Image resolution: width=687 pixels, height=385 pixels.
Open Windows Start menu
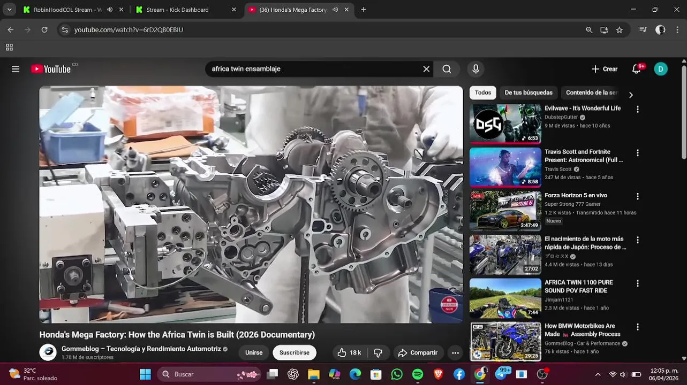(145, 374)
